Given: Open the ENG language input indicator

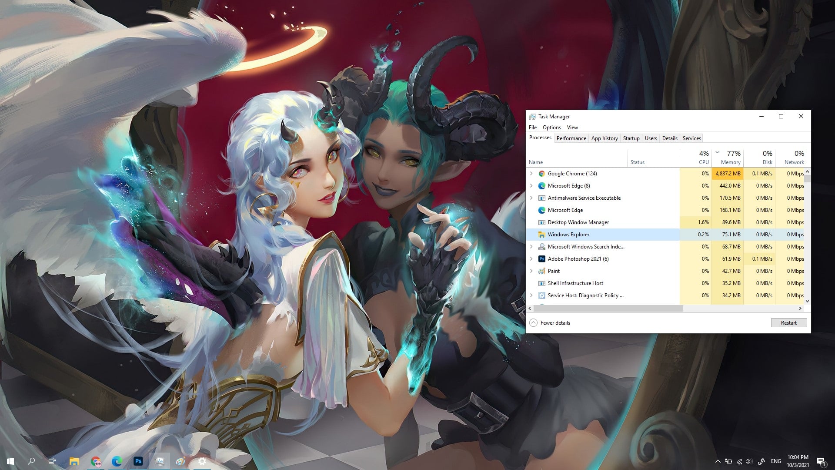Looking at the screenshot, I should [x=776, y=461].
